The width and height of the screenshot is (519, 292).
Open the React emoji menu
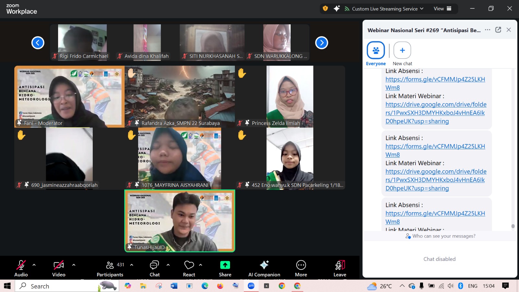coord(189,269)
